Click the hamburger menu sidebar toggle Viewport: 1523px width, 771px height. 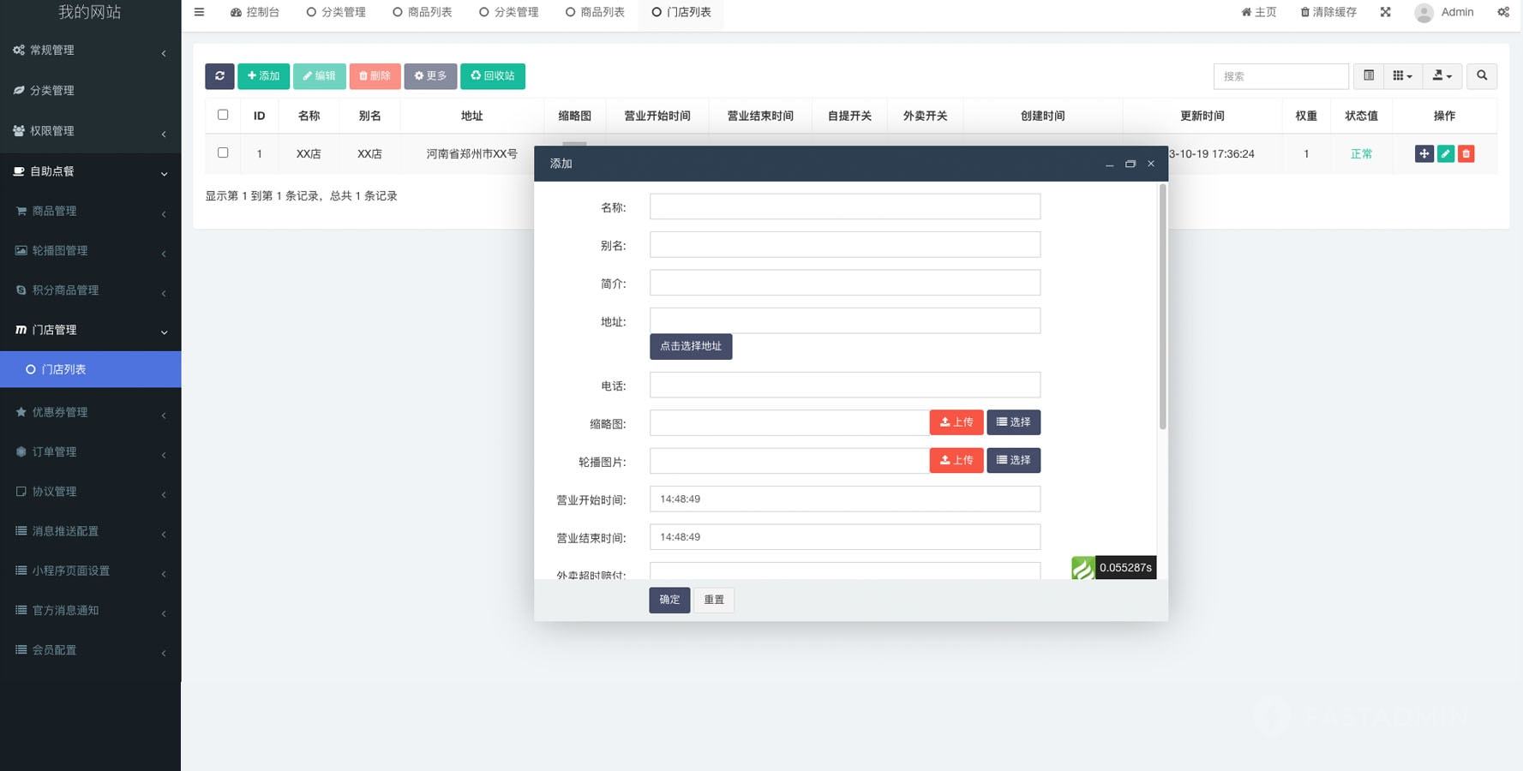click(199, 12)
